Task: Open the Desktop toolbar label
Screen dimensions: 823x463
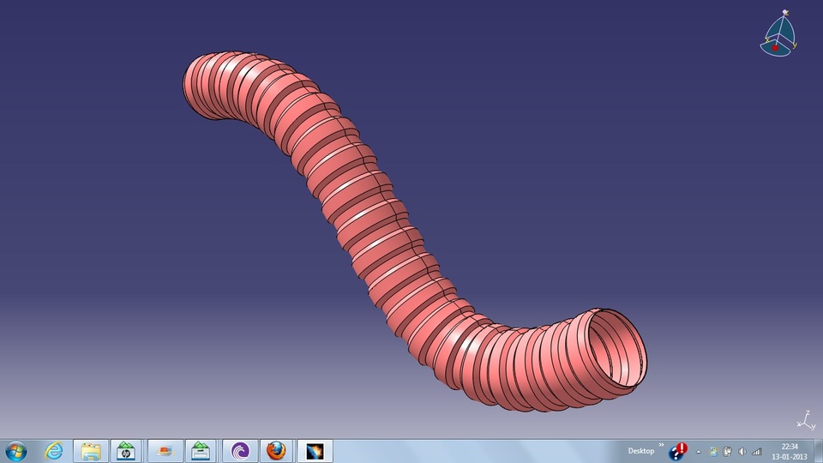Action: coord(641,451)
